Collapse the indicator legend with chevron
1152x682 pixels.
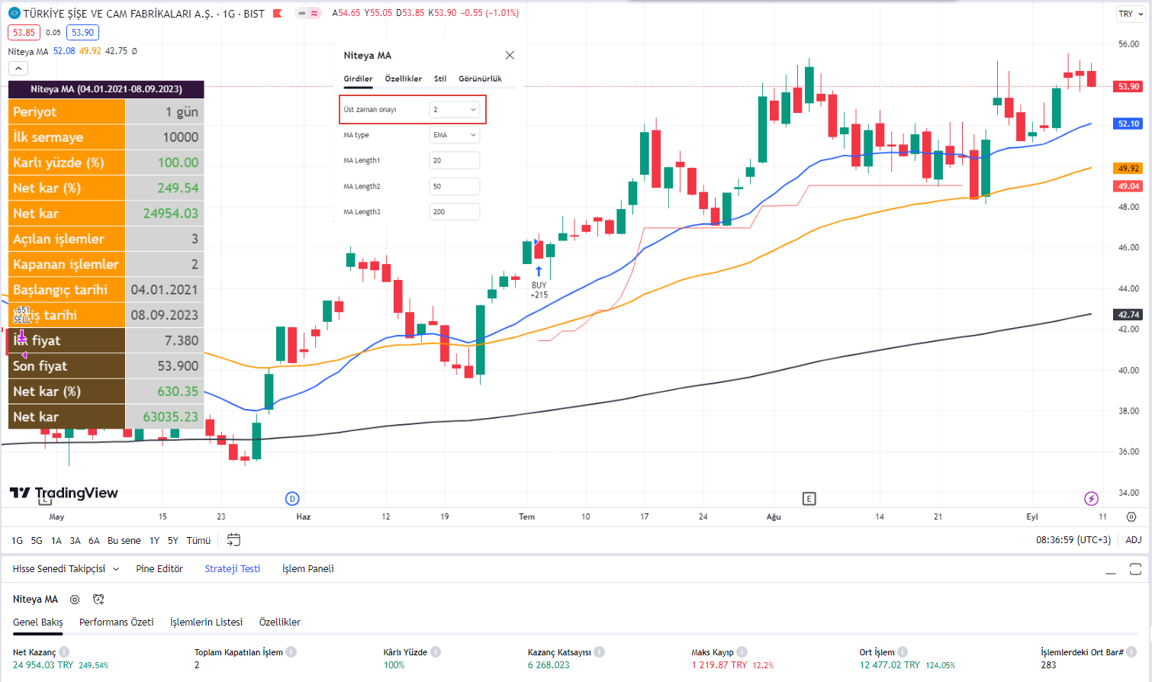(x=18, y=69)
